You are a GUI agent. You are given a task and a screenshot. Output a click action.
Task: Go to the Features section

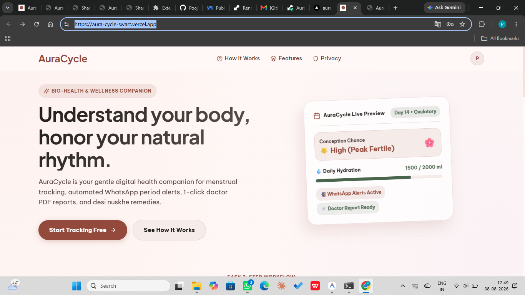(286, 58)
